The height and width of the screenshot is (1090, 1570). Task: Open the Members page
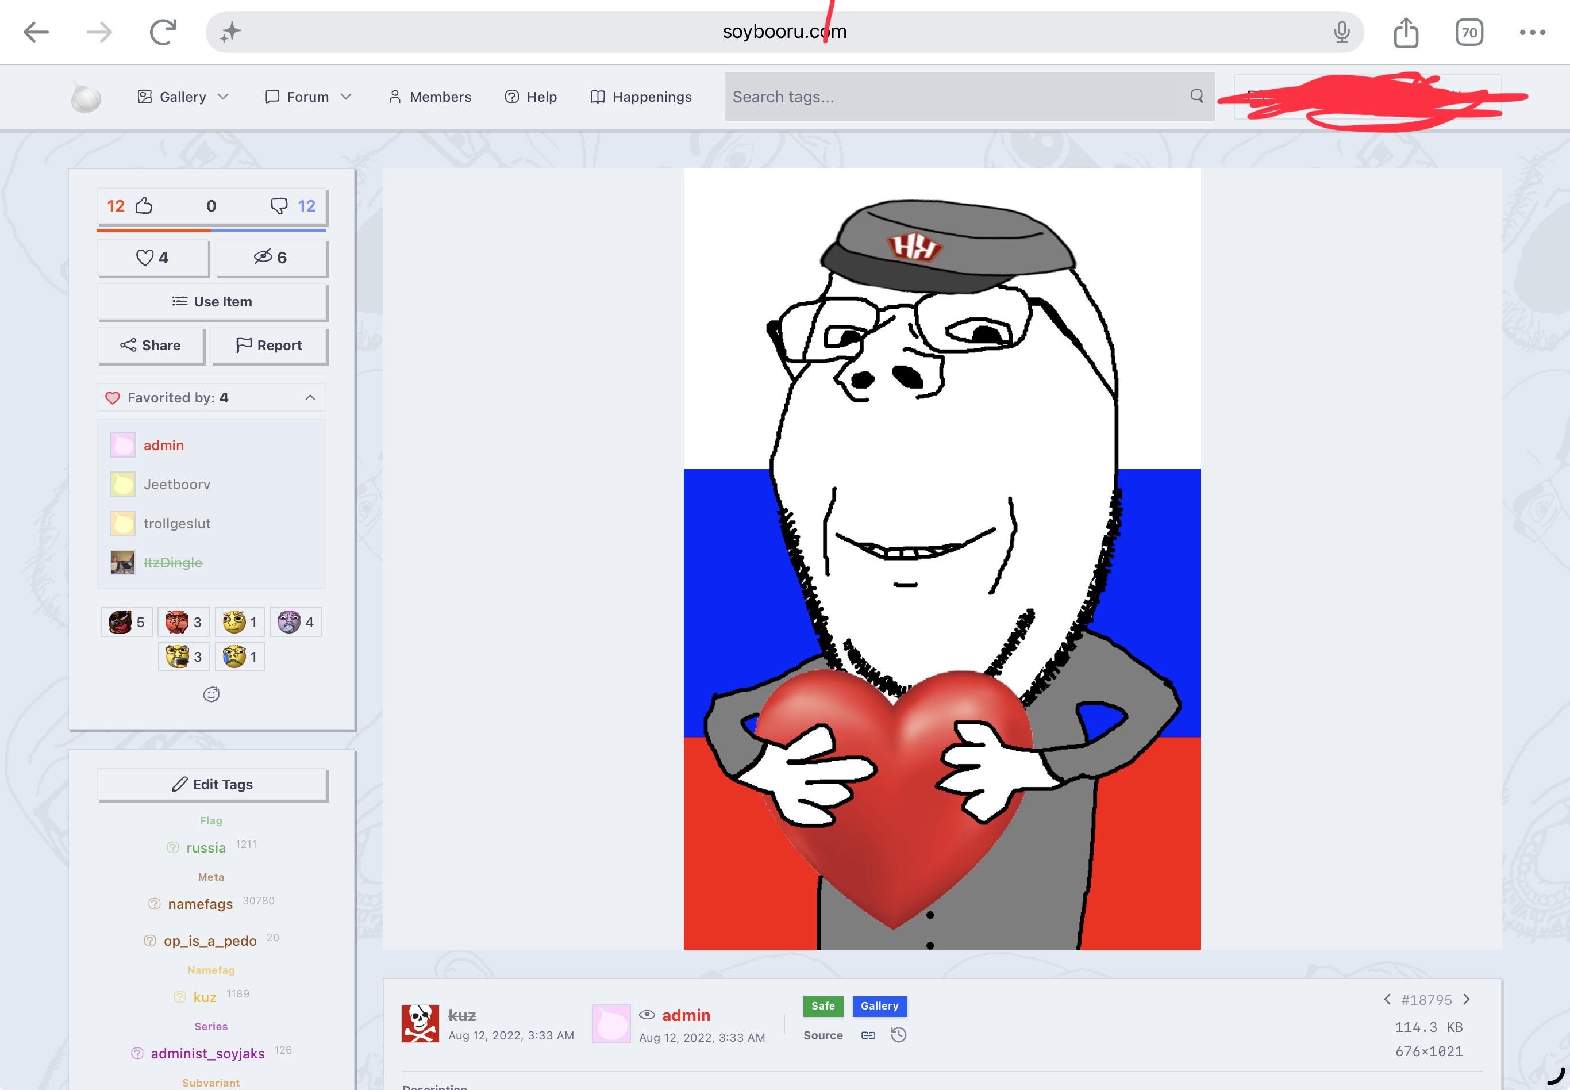tap(430, 97)
